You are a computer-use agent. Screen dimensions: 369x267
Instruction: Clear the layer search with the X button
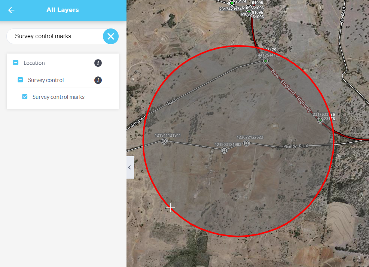point(111,36)
